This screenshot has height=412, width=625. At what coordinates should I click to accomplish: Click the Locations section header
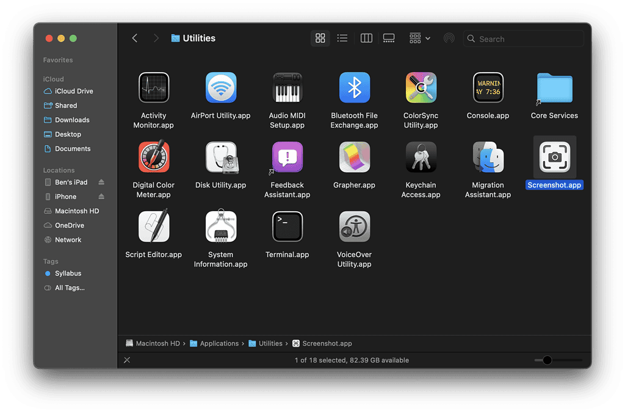coord(59,170)
